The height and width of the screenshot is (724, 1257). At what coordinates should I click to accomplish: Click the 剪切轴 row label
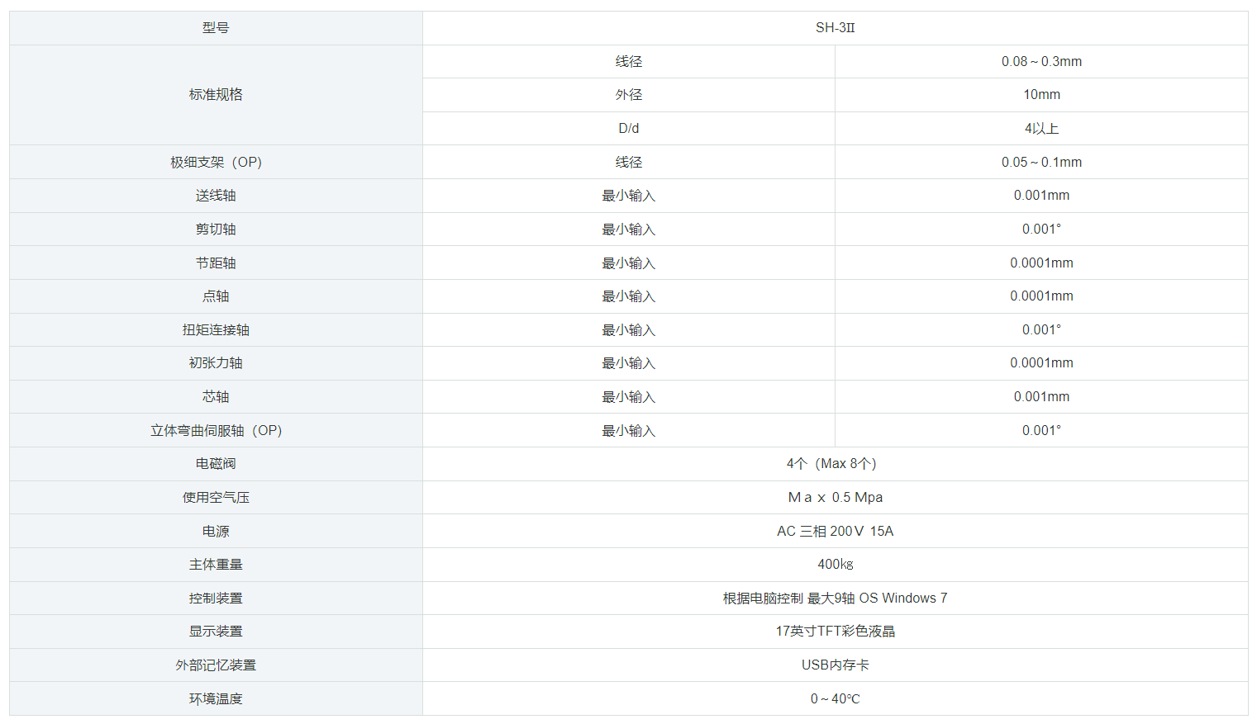[x=216, y=230]
